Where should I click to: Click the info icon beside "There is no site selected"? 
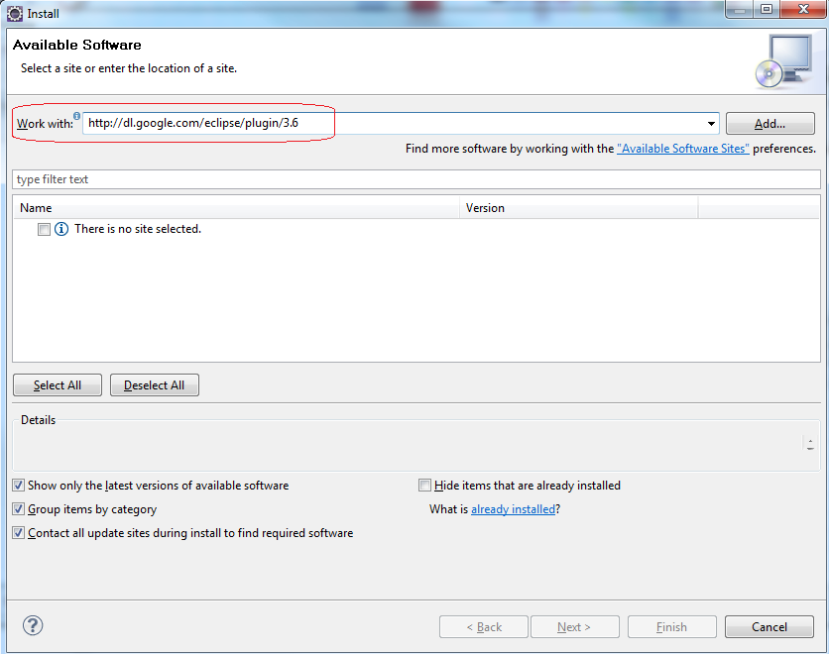pos(60,229)
